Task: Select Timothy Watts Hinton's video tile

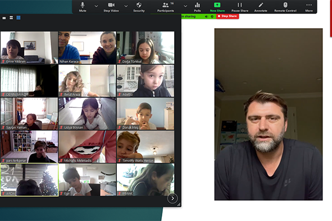Action: point(145,147)
